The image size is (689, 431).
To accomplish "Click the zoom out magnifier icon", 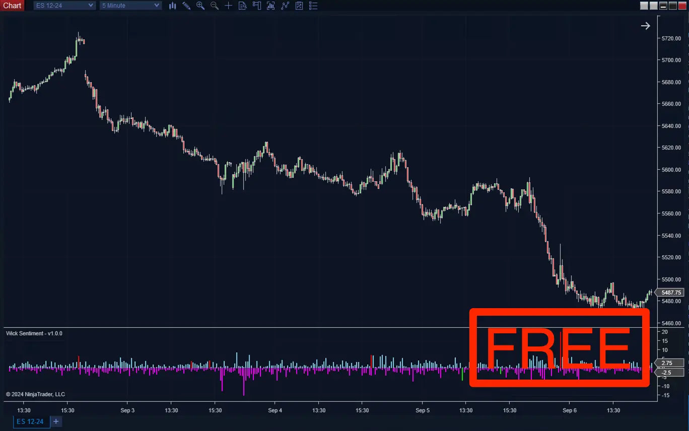I will point(215,6).
